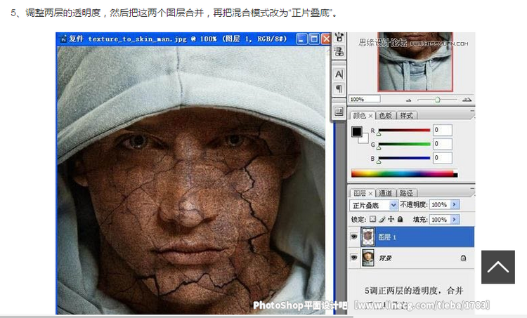Click the black foreground color swatch
The width and height of the screenshot is (527, 318).
[356, 131]
